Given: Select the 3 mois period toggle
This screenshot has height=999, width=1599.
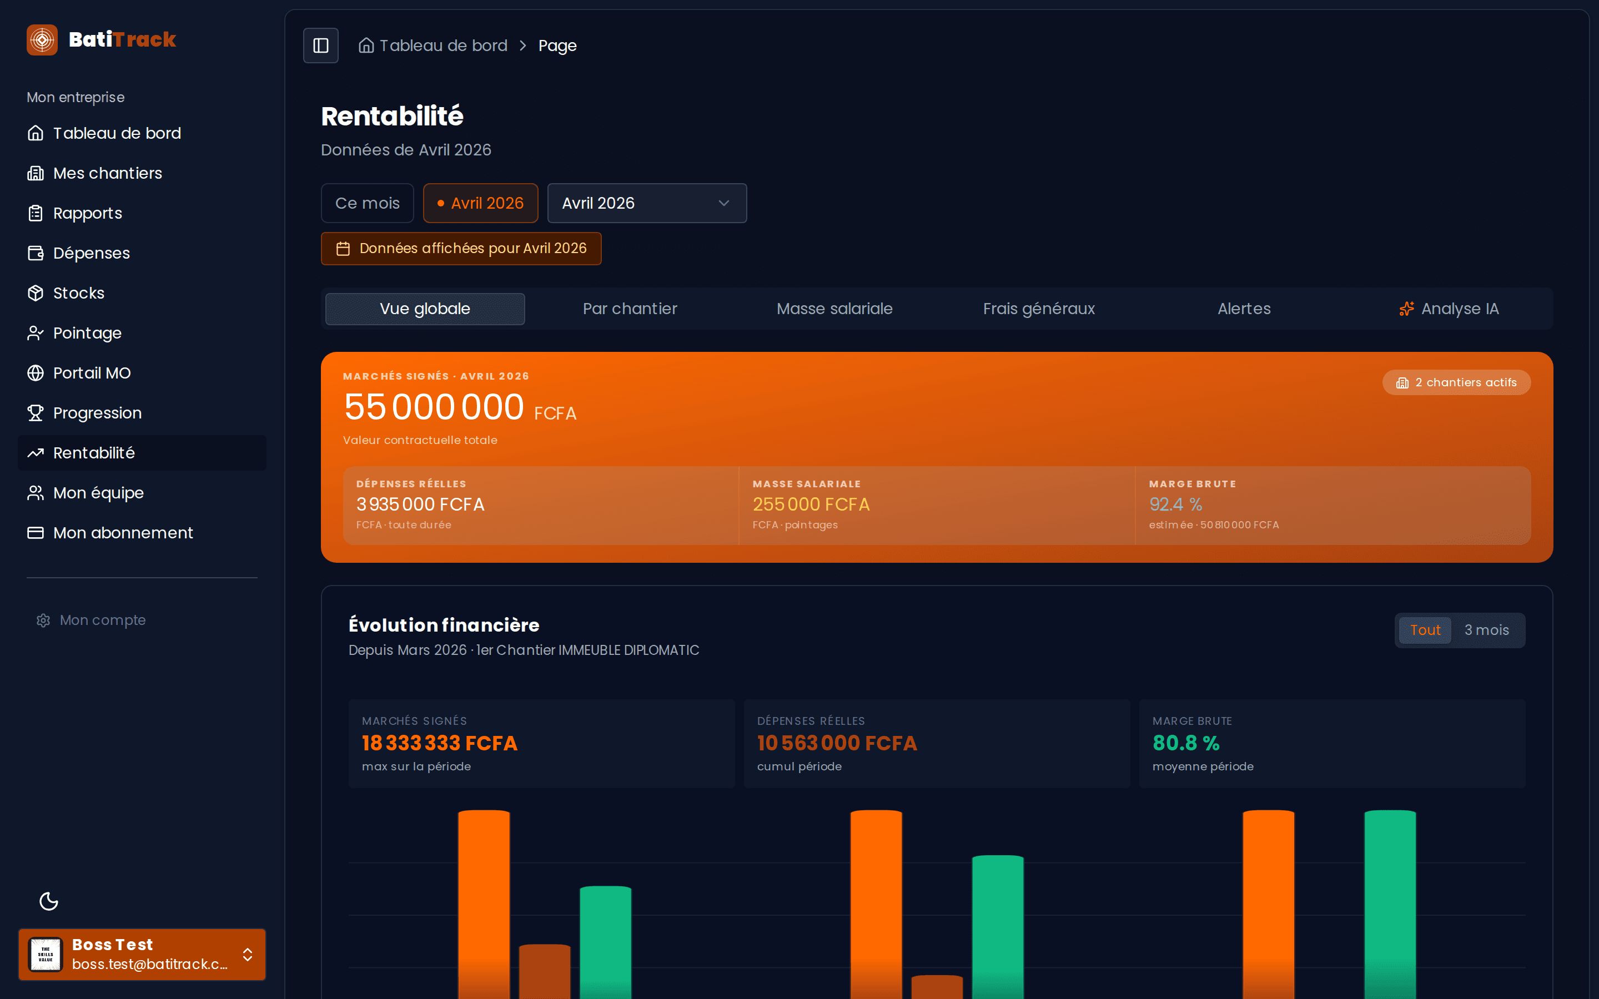Looking at the screenshot, I should coord(1487,630).
